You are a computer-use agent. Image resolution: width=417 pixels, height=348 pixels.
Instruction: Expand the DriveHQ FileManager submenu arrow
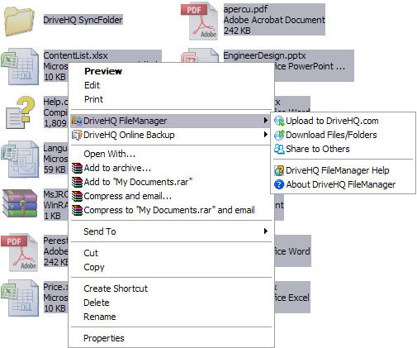point(266,121)
